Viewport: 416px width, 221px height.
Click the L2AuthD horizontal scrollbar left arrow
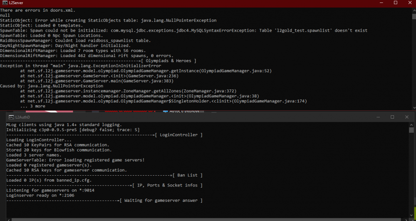coord(9,219)
